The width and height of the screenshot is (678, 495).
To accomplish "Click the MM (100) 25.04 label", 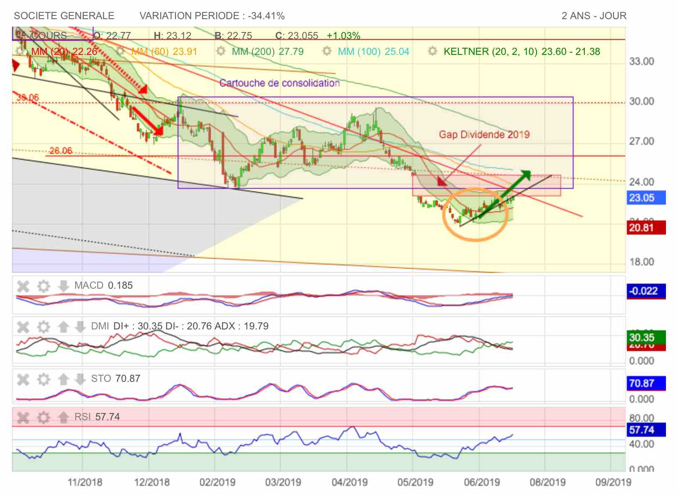I will tap(374, 52).
